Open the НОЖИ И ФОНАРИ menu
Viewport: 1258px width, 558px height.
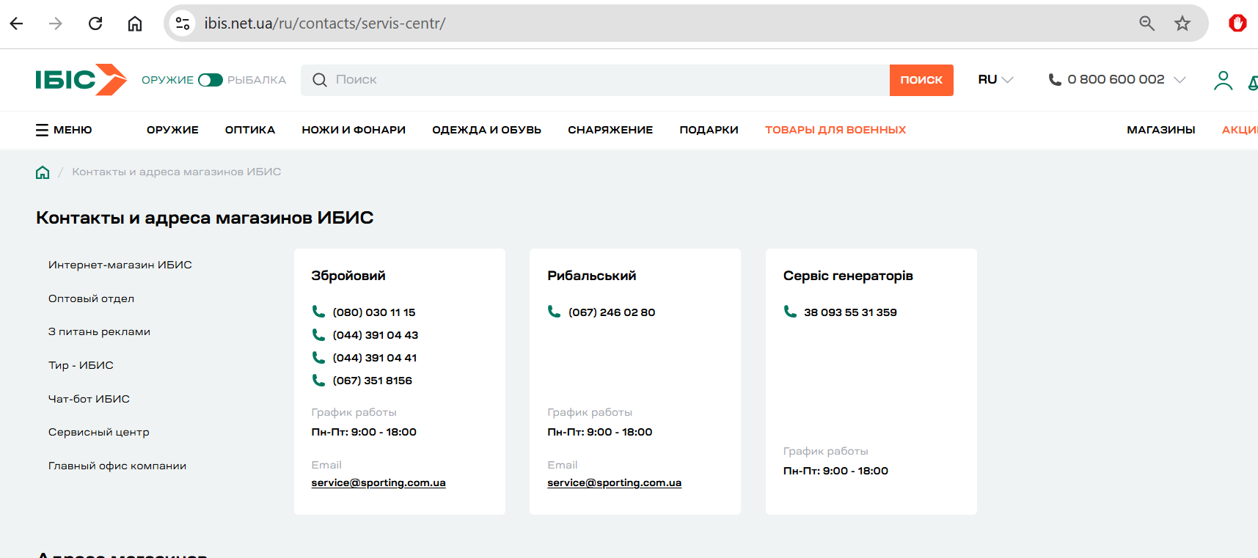point(354,130)
